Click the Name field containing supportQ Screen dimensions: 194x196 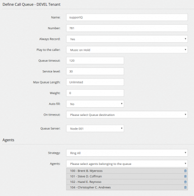127,17
